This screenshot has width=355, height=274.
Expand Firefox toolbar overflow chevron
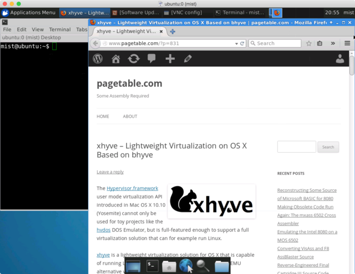tap(333, 43)
